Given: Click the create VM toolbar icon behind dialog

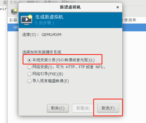Looking at the screenshot, I should click(14, 11).
